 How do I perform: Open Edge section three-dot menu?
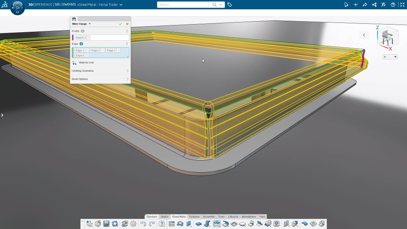(x=127, y=44)
